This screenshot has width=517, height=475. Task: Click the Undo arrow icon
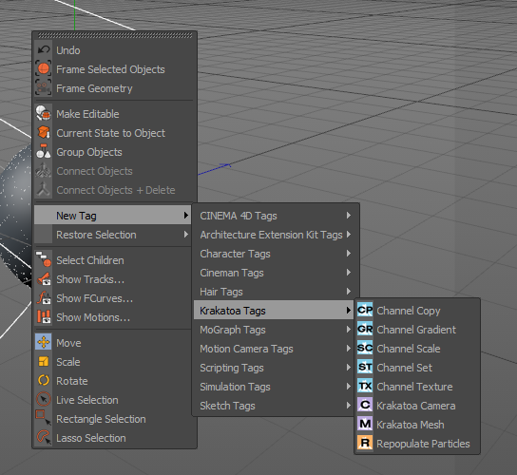44,50
